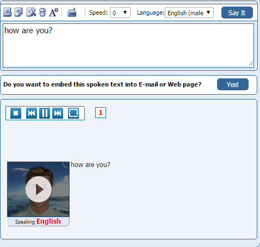260x247 pixels.
Task: Click inside the 'how are you?' text area
Action: (128, 46)
